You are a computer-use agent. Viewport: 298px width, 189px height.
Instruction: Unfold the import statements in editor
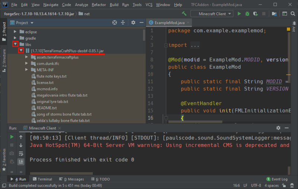pos(166,45)
